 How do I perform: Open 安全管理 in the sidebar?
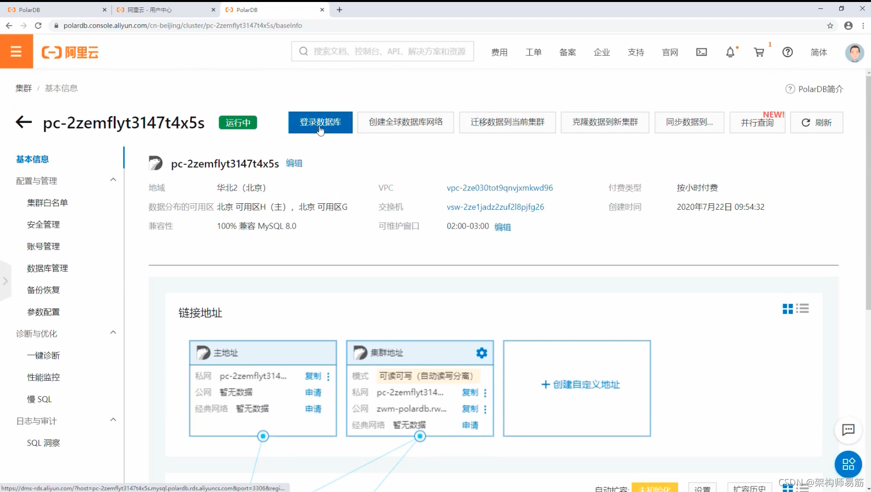coord(43,224)
